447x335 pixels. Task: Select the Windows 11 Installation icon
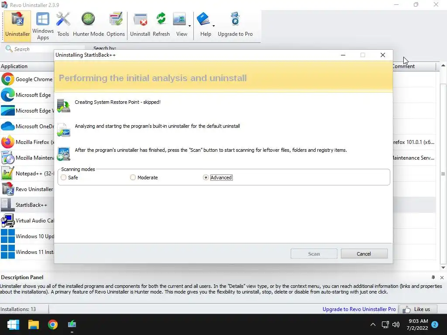8,252
